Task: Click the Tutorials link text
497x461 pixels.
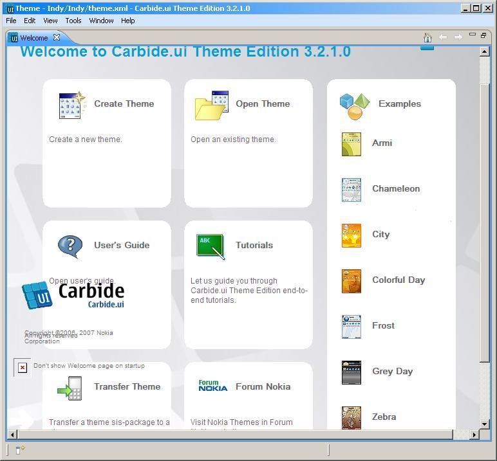Action: click(254, 245)
